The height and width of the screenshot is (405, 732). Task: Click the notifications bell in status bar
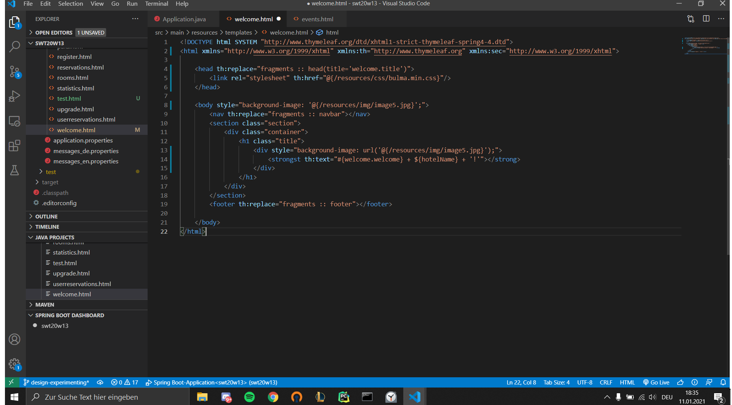pyautogui.click(x=723, y=382)
